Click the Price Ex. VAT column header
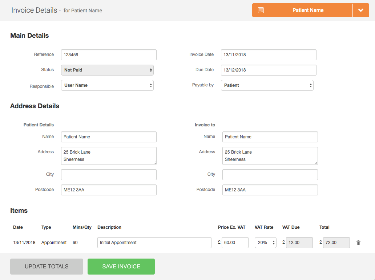This screenshot has width=375, height=280. 231,227
